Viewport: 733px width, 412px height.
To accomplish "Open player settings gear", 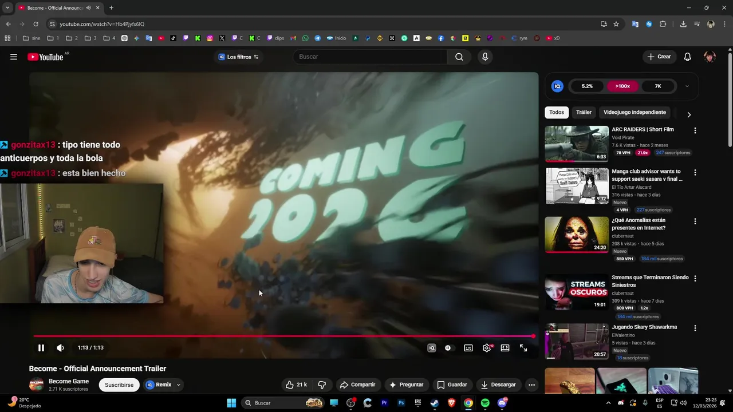I will click(x=487, y=348).
